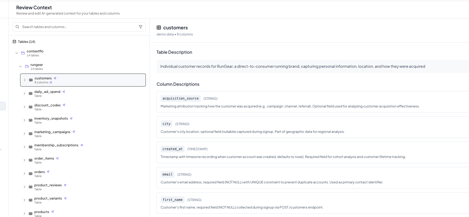Expand the customers table columns

(x=25, y=80)
